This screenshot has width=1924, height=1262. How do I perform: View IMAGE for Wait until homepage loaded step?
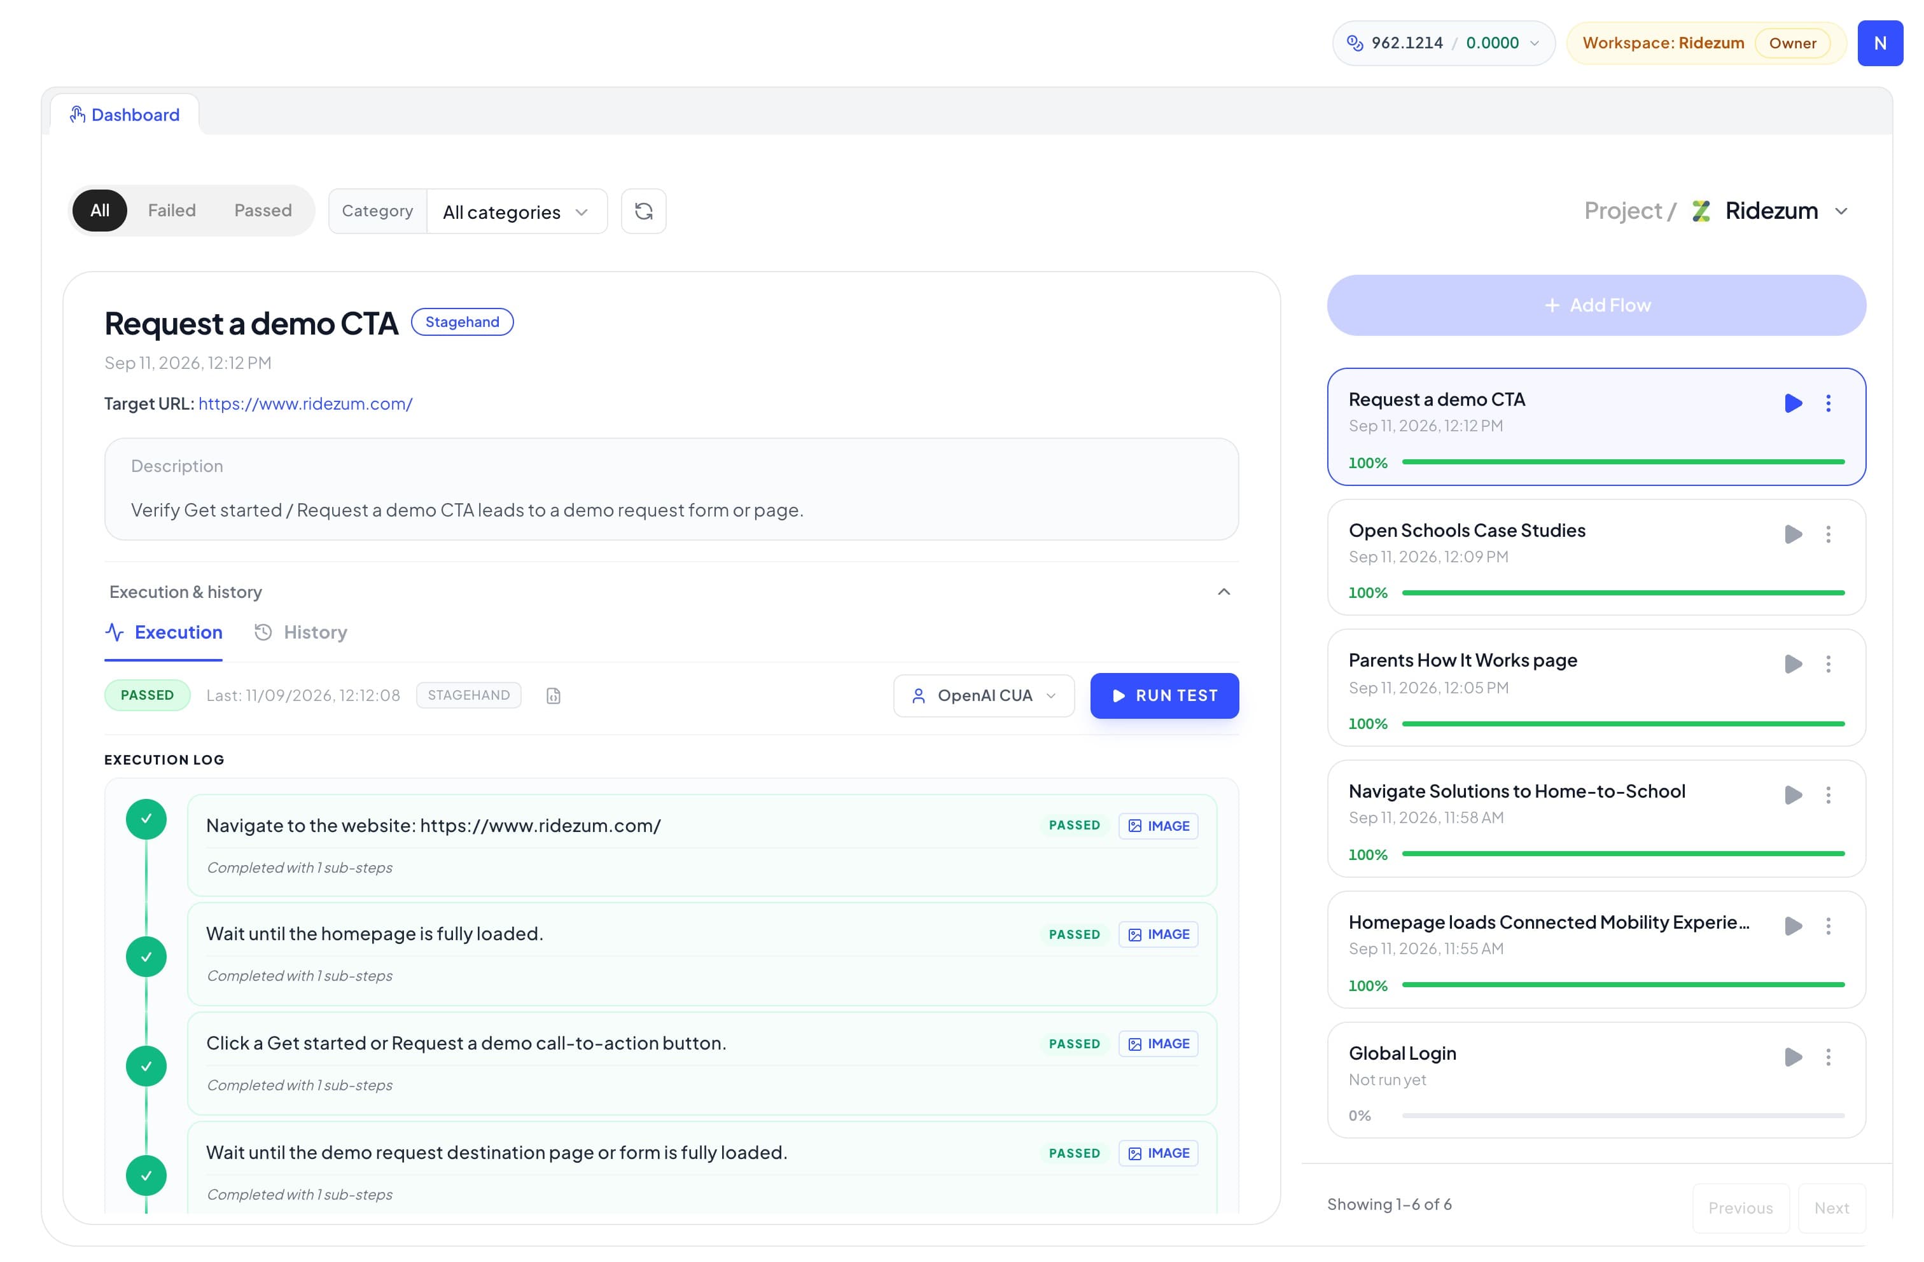click(x=1157, y=934)
